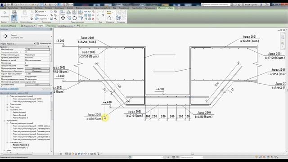This screenshot has height=162, width=288.
Task: Open the Help question mark icon
Action: click(266, 4)
